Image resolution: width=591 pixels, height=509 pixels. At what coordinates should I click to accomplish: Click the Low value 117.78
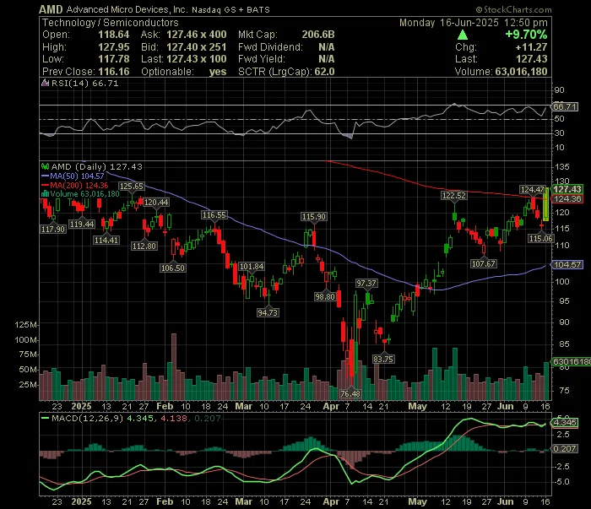click(113, 59)
